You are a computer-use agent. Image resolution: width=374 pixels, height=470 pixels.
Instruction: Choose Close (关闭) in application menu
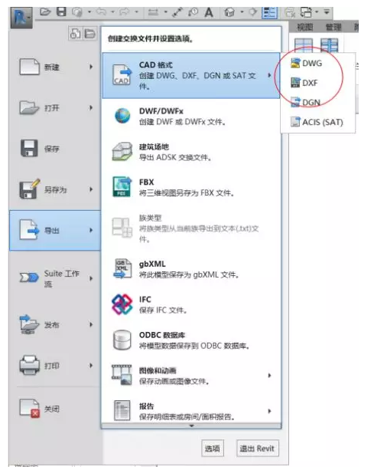coord(55,409)
